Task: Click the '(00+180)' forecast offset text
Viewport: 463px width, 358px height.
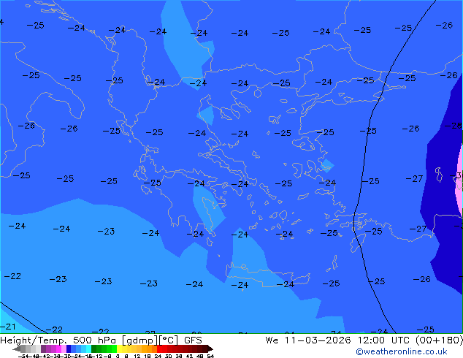Action: (440, 340)
